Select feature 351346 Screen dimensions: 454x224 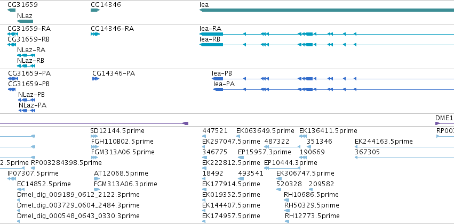coord(320,142)
